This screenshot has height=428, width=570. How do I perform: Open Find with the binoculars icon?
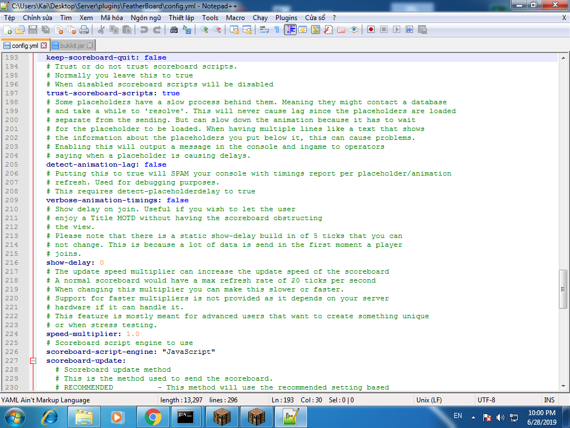pos(174,30)
